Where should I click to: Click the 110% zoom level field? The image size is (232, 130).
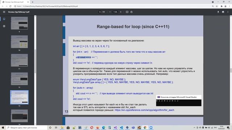(x=115, y=12)
